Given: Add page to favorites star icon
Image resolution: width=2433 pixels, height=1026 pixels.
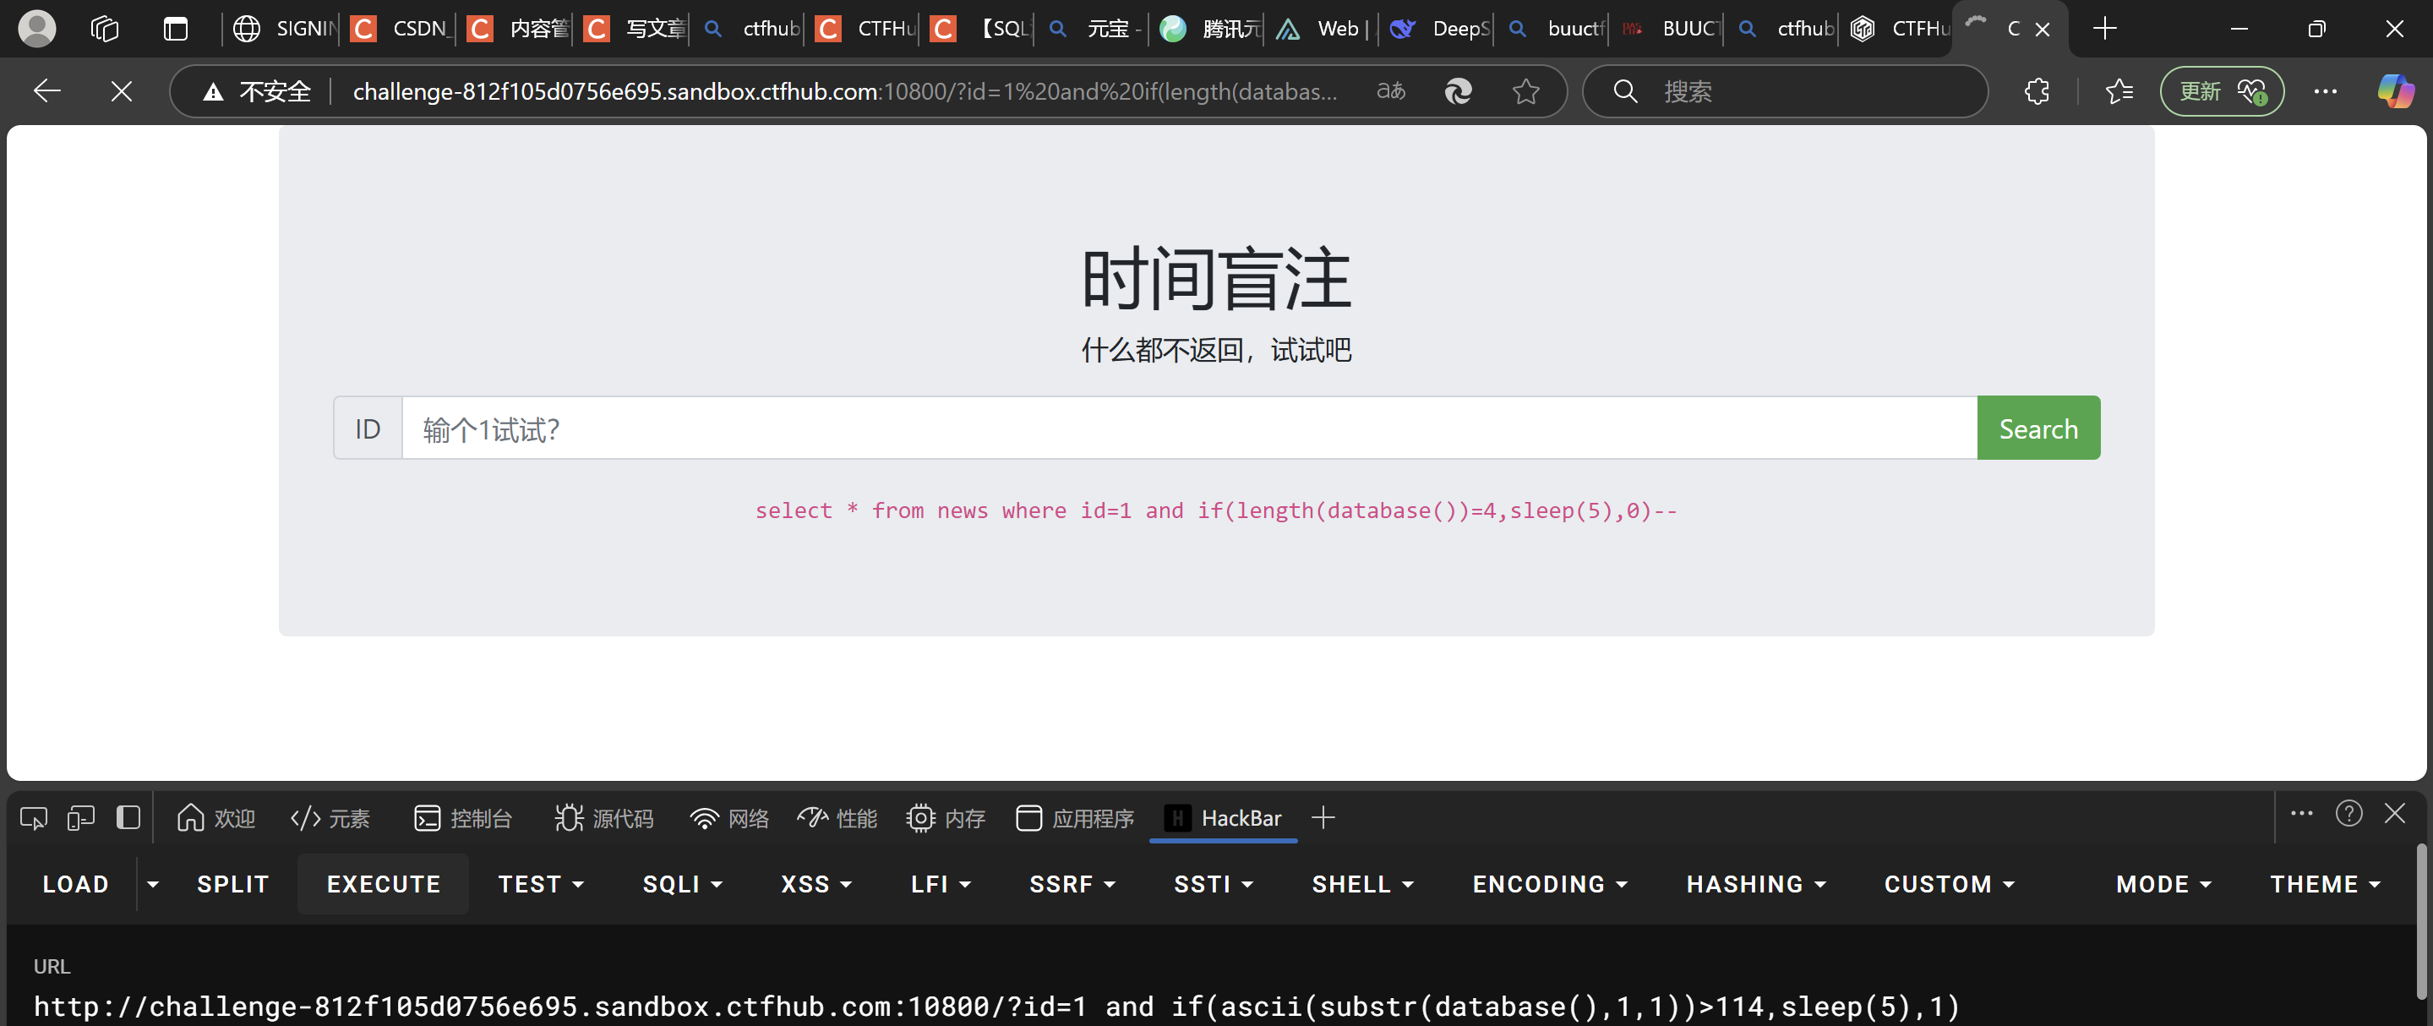Looking at the screenshot, I should coord(1525,91).
